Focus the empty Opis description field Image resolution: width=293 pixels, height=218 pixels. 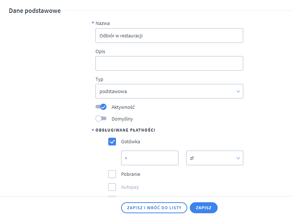(x=169, y=63)
